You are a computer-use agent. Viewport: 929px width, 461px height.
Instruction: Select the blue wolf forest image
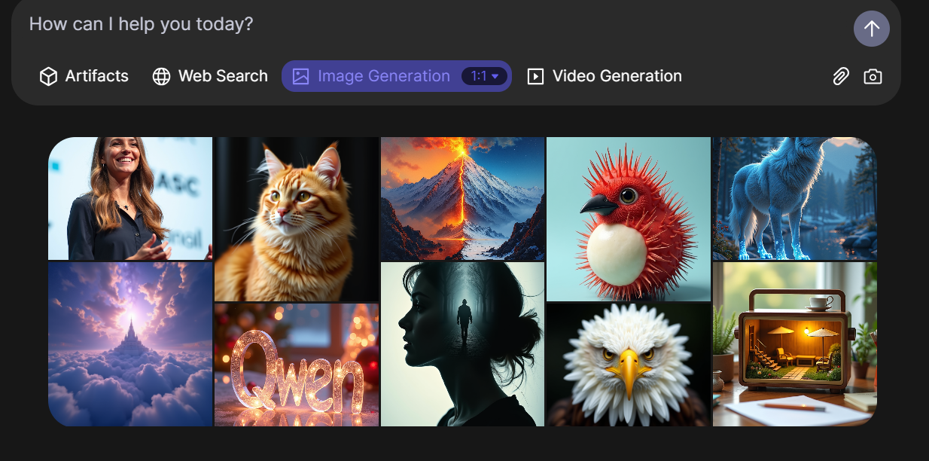point(794,198)
